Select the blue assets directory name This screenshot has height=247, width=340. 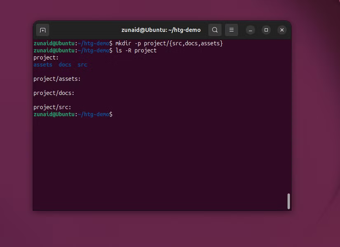tap(43, 65)
